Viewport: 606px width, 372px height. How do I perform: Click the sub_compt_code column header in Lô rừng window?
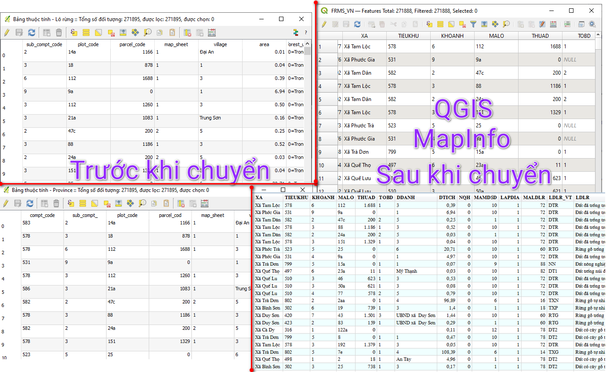pyautogui.click(x=44, y=44)
